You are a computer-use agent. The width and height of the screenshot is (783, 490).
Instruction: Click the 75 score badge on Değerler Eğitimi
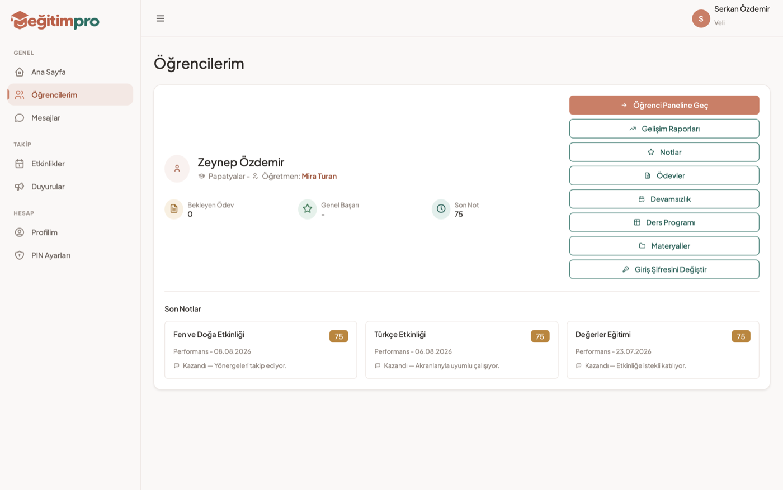tap(741, 336)
